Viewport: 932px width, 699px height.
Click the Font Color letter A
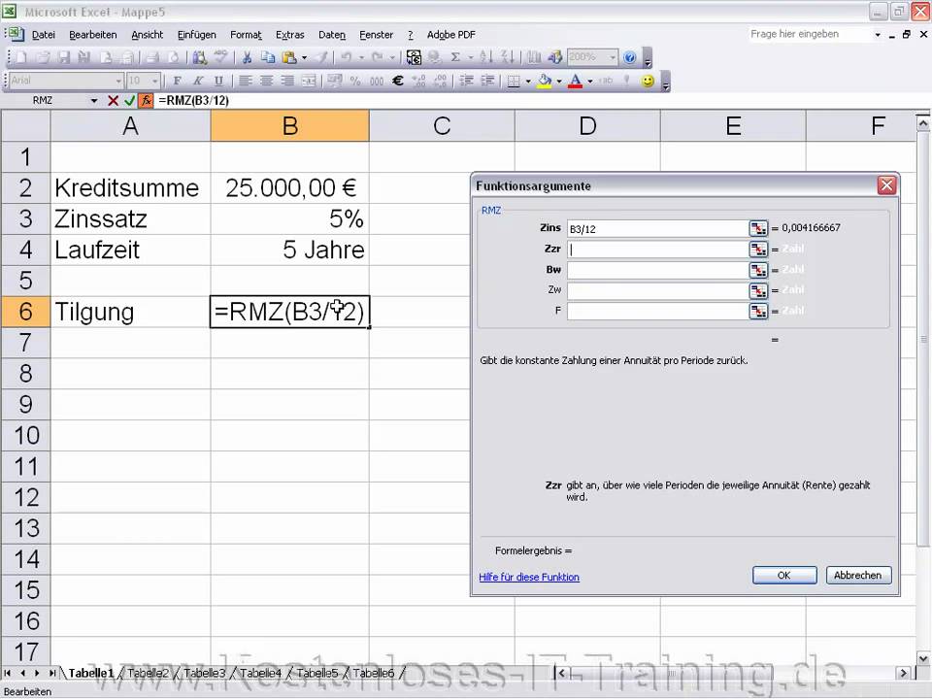tap(575, 81)
